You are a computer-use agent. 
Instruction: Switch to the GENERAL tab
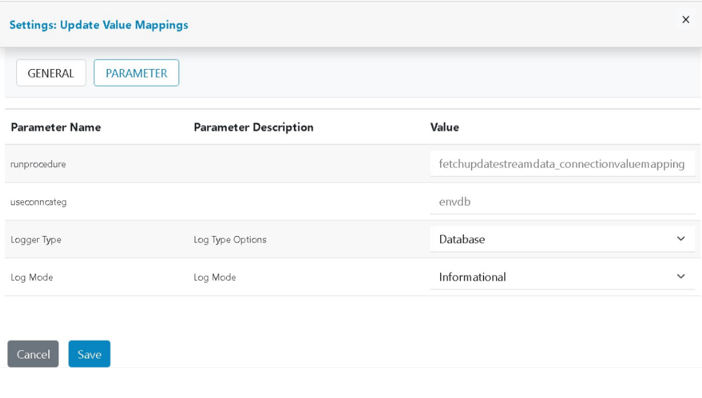51,73
